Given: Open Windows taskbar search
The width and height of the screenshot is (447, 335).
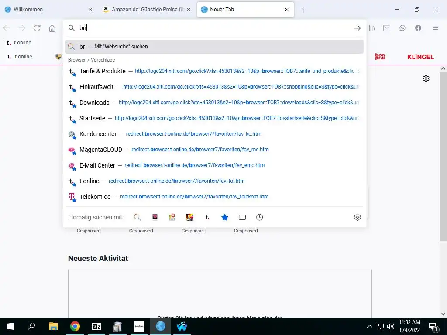Looking at the screenshot, I should point(31,326).
